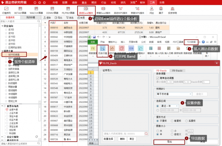Open the 股票 top menu

tap(65, 2)
